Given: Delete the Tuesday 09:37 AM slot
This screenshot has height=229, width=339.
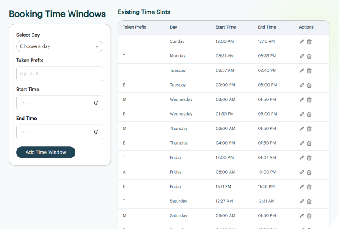Looking at the screenshot, I should [x=310, y=71].
